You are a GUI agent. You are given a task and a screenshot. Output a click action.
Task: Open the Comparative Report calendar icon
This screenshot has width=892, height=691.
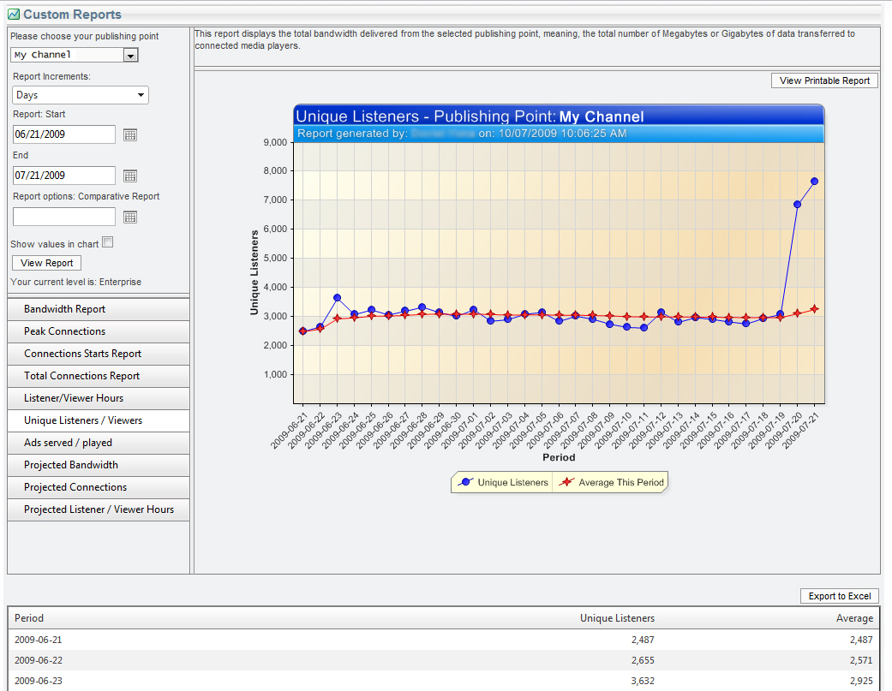pos(130,217)
